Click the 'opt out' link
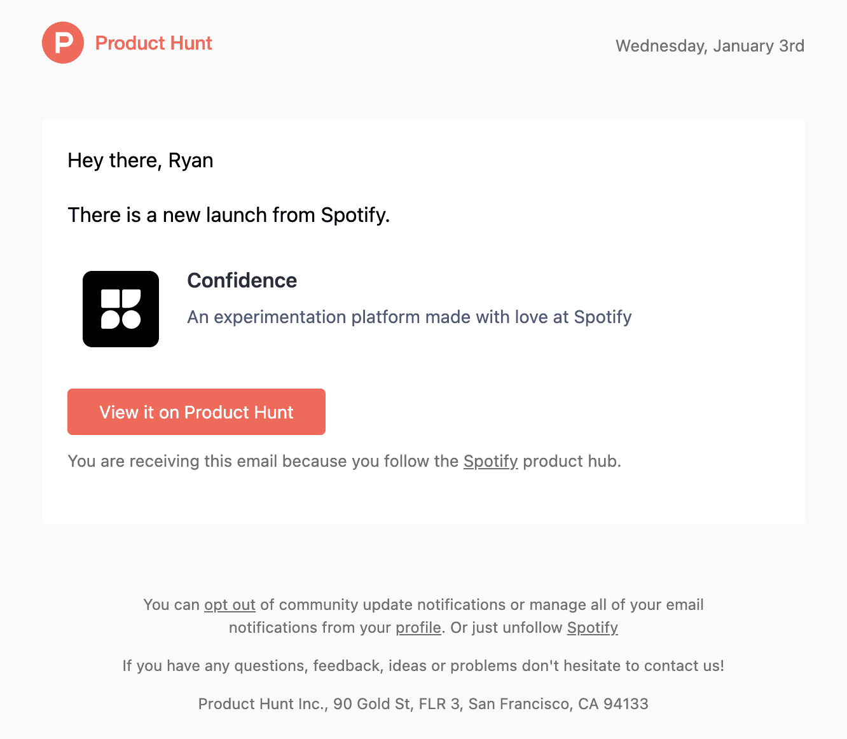The image size is (847, 739). (230, 605)
